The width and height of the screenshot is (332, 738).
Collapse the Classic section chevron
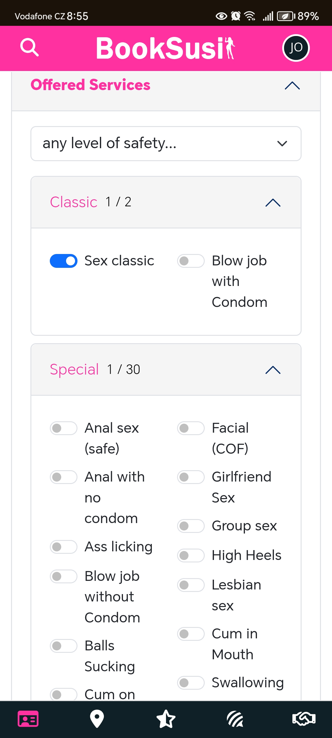click(x=273, y=203)
